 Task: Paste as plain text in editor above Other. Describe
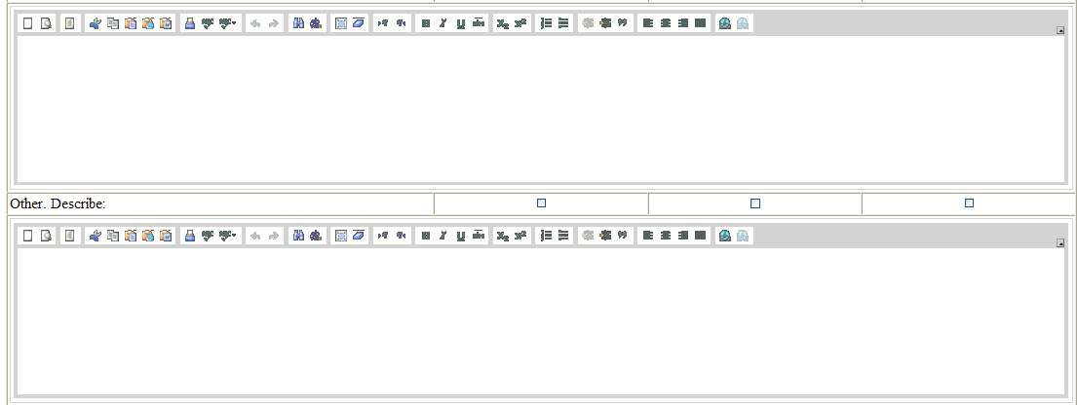(148, 23)
